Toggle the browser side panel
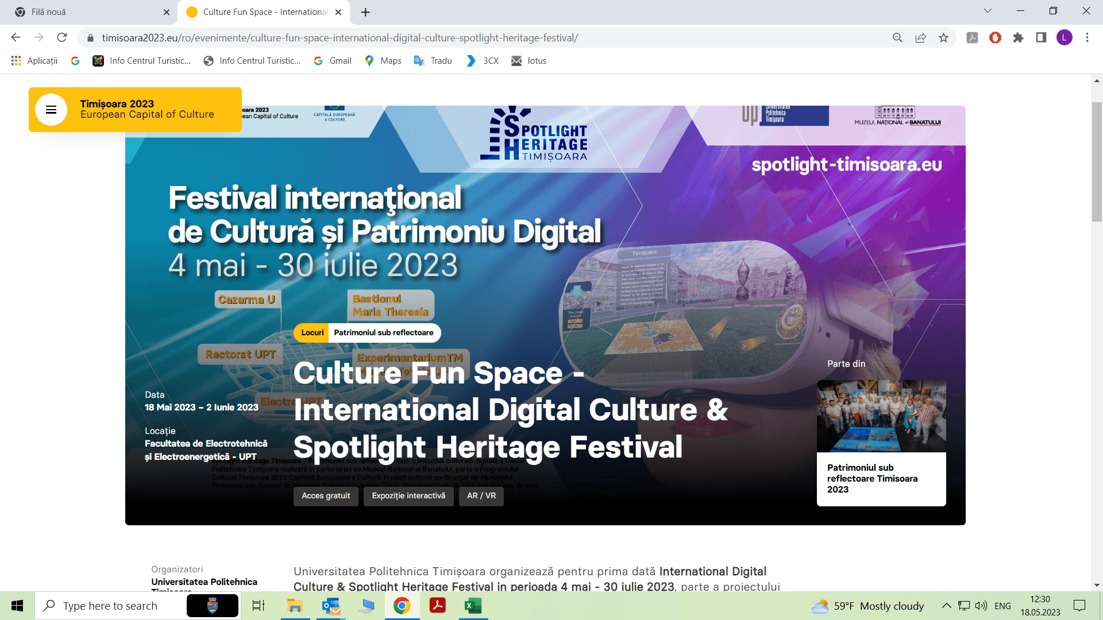This screenshot has width=1103, height=620. click(x=1041, y=38)
